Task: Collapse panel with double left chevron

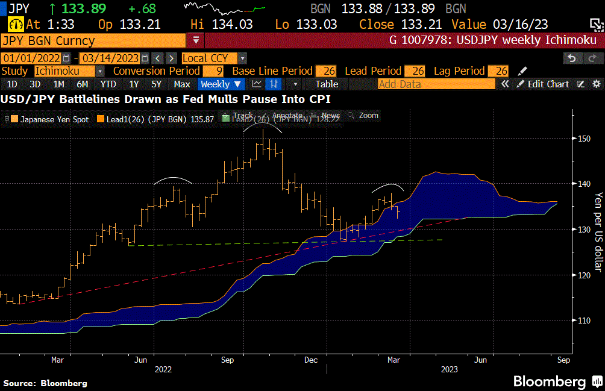Action: [505, 84]
